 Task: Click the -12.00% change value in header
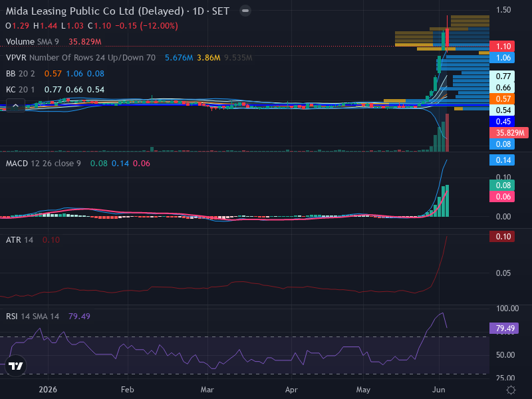click(x=159, y=26)
